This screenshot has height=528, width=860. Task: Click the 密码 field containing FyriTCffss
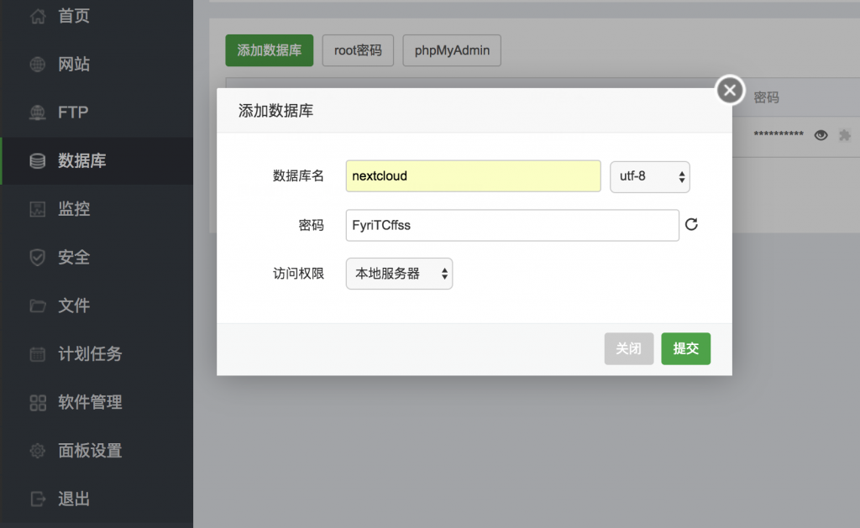pyautogui.click(x=512, y=225)
